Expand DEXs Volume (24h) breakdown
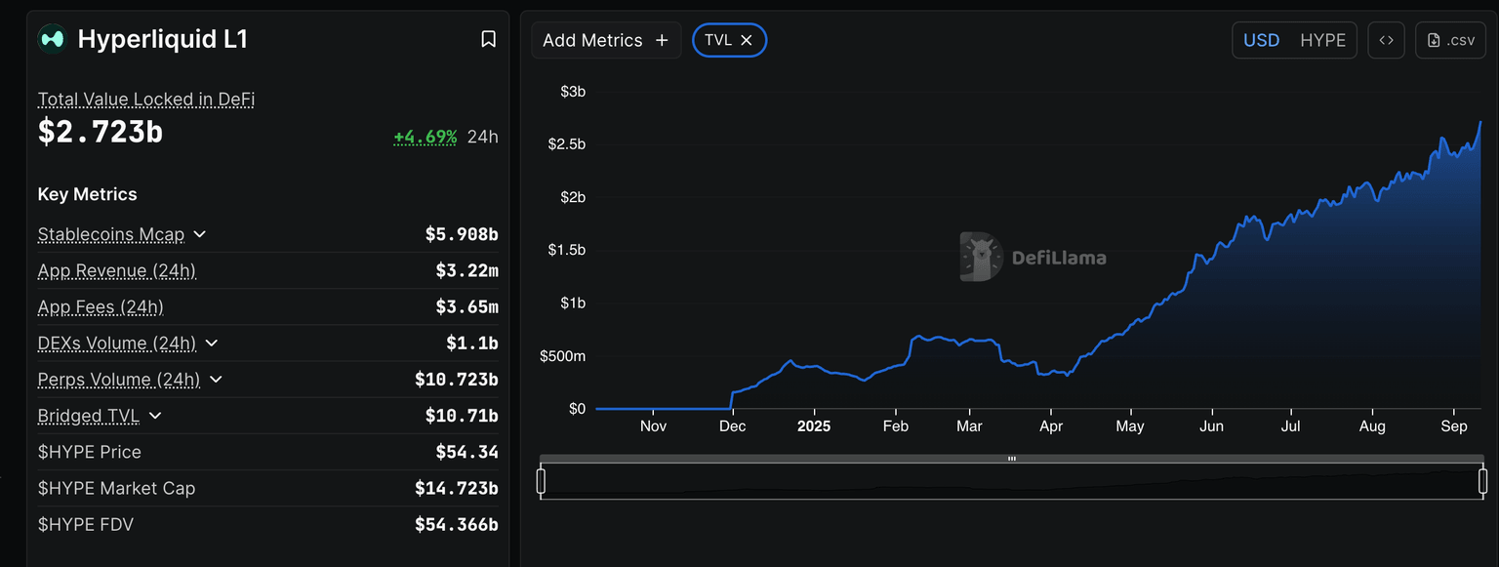This screenshot has height=567, width=1499. 212,344
